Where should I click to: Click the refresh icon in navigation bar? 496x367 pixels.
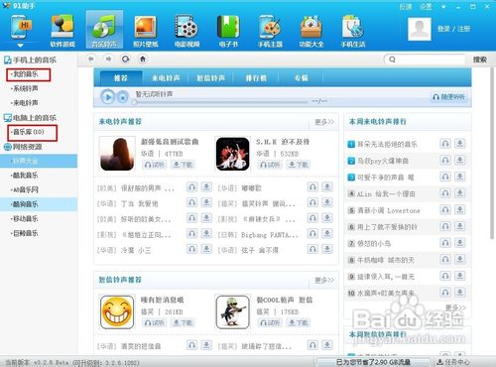click(125, 60)
